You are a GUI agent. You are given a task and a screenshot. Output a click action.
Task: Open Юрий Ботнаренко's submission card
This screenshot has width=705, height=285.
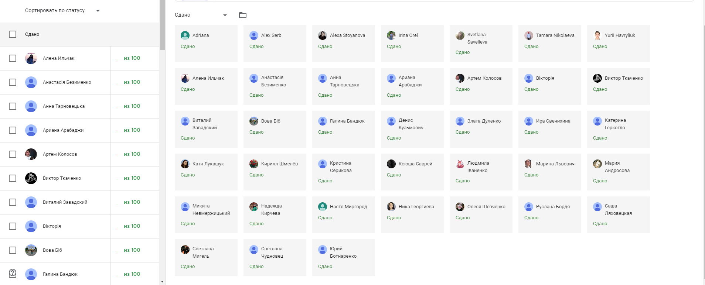(x=343, y=258)
